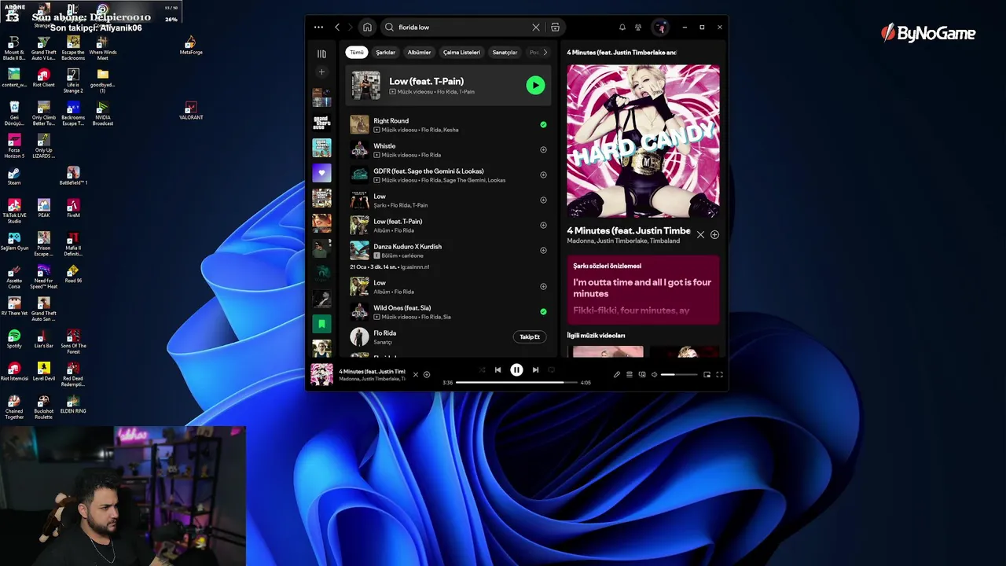Open connect to a device
1006x566 pixels.
point(642,374)
